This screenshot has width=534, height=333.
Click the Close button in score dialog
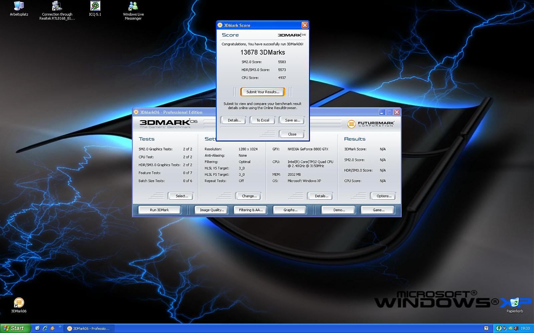[x=292, y=134]
